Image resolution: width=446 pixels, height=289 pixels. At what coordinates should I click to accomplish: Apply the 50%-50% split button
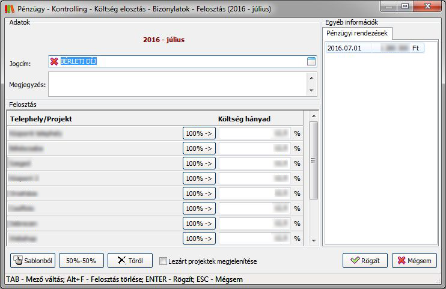81,261
